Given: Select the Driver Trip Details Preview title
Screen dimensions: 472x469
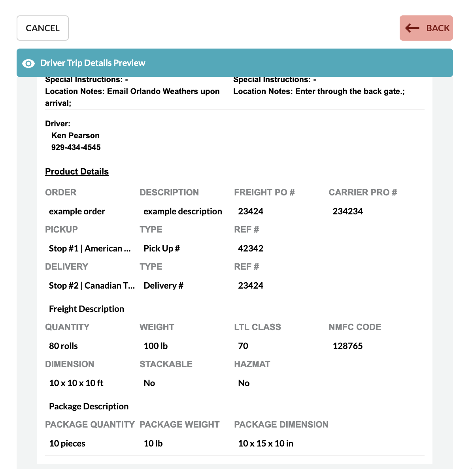Looking at the screenshot, I should point(93,63).
